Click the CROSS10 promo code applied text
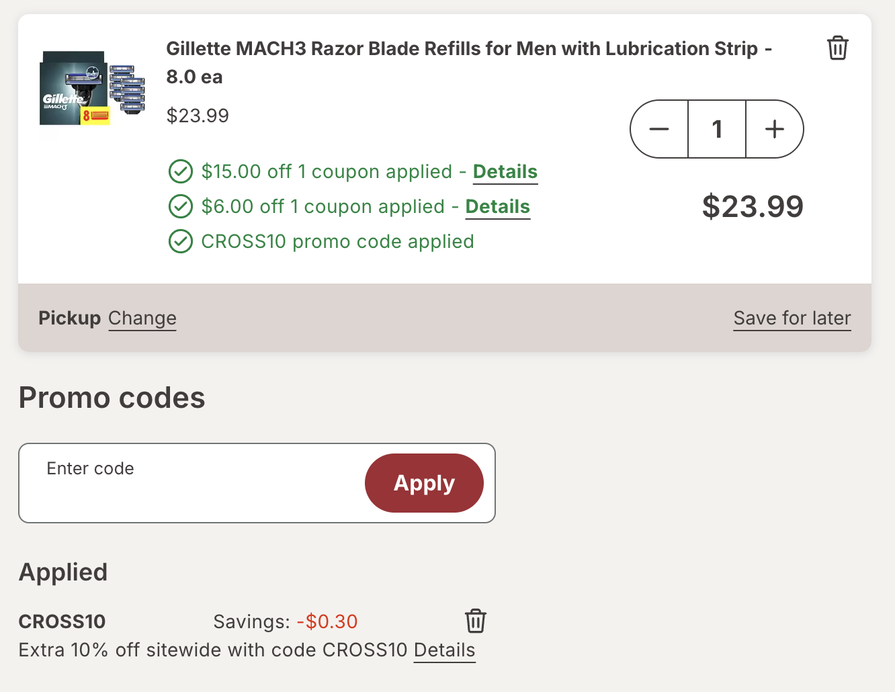 [x=337, y=242]
